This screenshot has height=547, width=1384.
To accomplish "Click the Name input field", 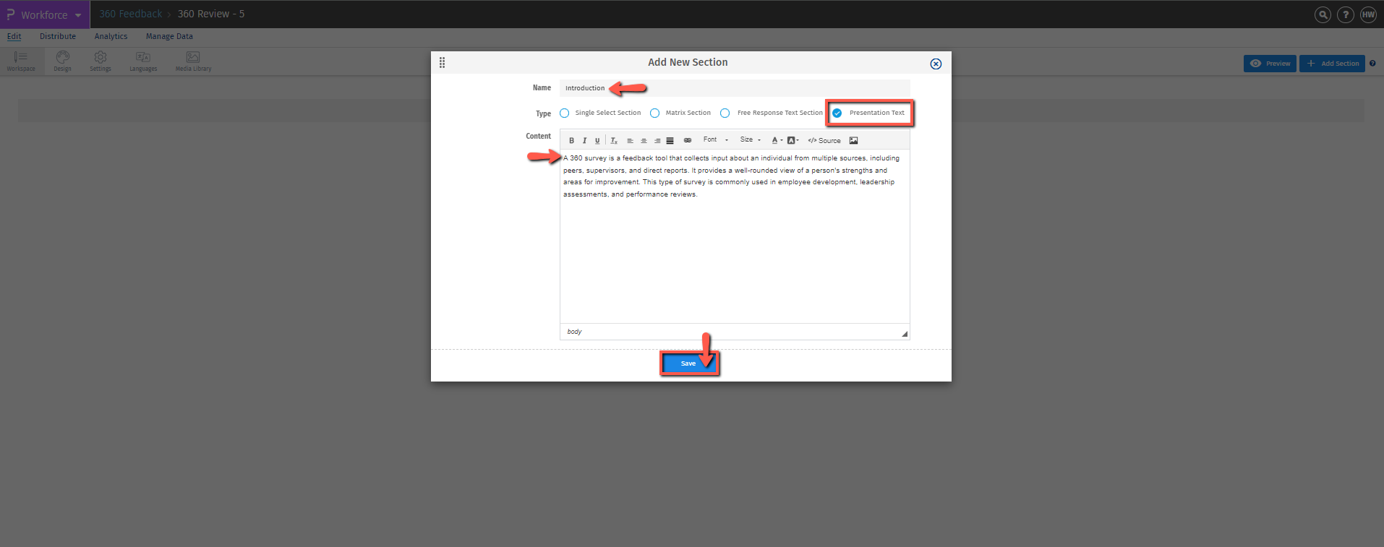I will 735,88.
